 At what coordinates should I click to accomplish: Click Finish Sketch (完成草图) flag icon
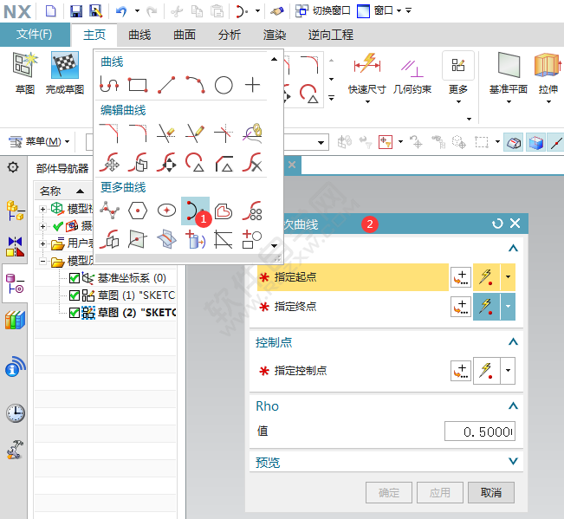(x=65, y=65)
